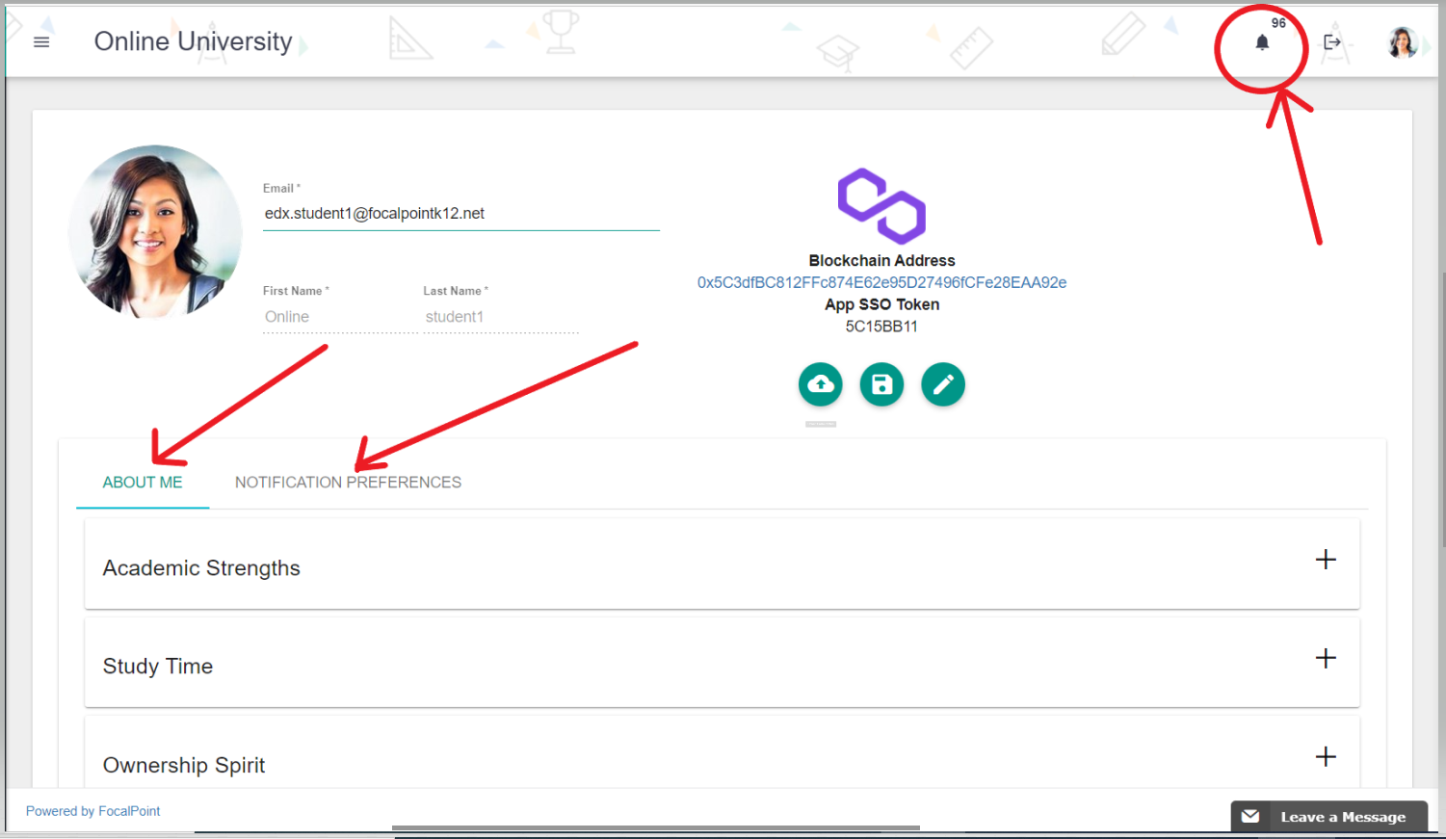
Task: Expand the Study Time panel
Action: point(1326,658)
